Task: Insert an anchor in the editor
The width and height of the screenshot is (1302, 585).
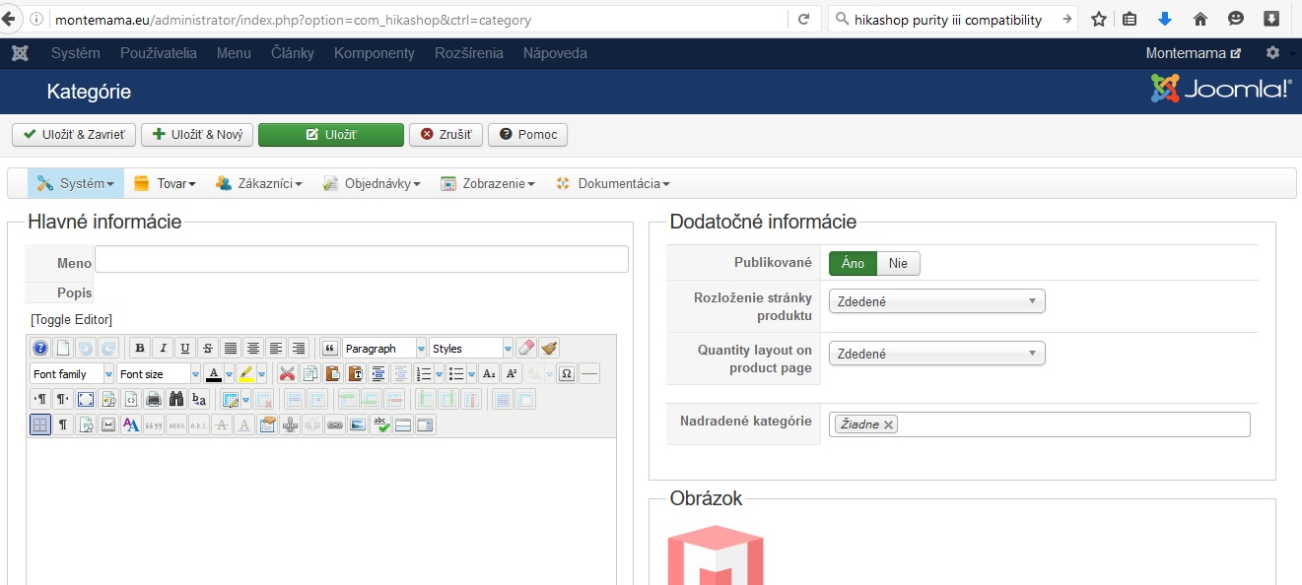Action: click(x=291, y=425)
